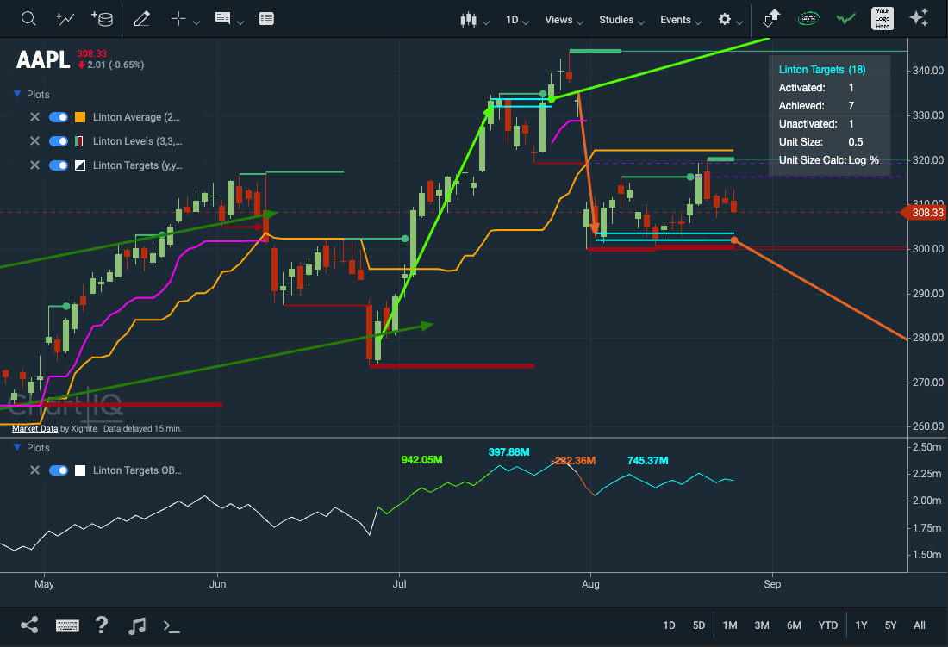Image resolution: width=948 pixels, height=647 pixels.
Task: Remove the Linton Targets (y,y...) study
Action: [34, 165]
